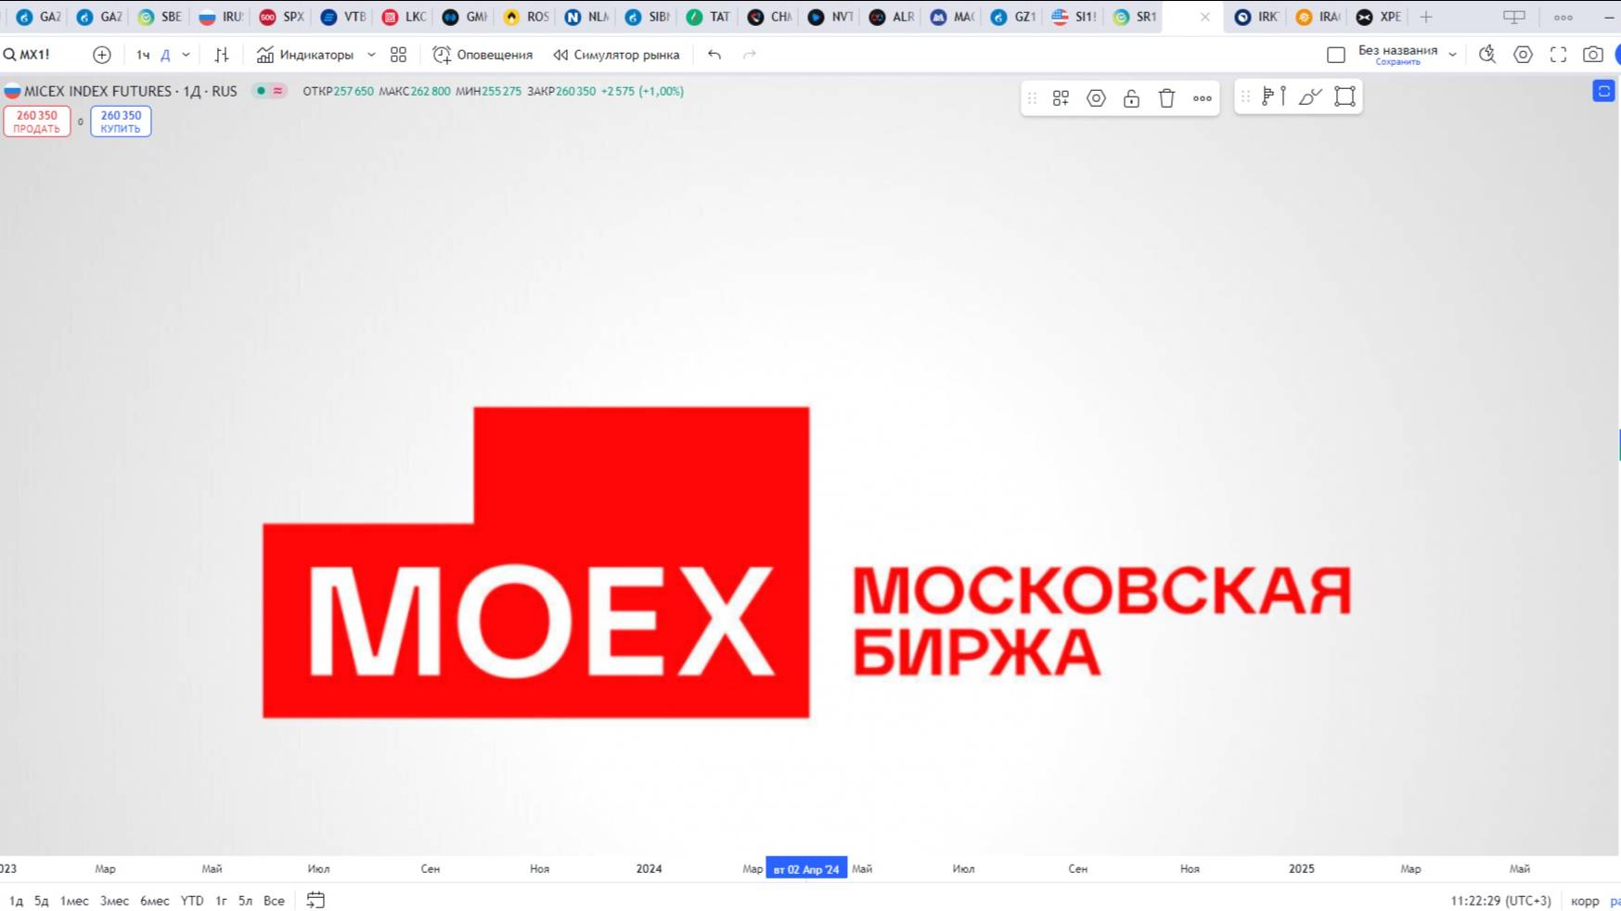Select the rectangle drawing tool
1621x911 pixels.
pos(1344,96)
